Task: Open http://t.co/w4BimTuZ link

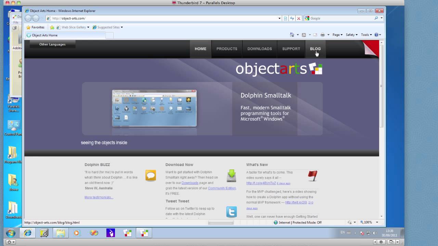Action: pyautogui.click(x=261, y=183)
